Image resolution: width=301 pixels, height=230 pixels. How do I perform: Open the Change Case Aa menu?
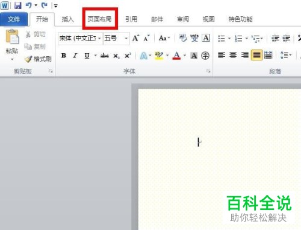[x=164, y=38]
